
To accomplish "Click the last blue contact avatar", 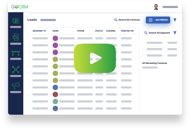I will (55, 108).
